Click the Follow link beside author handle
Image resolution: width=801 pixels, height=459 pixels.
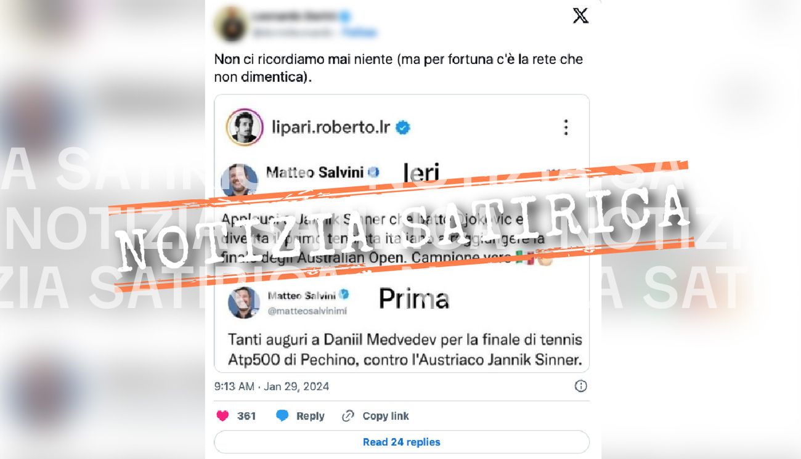tap(360, 32)
